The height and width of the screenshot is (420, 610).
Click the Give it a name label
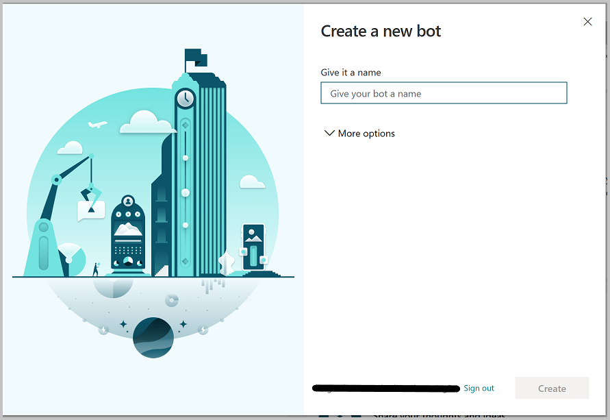point(351,72)
